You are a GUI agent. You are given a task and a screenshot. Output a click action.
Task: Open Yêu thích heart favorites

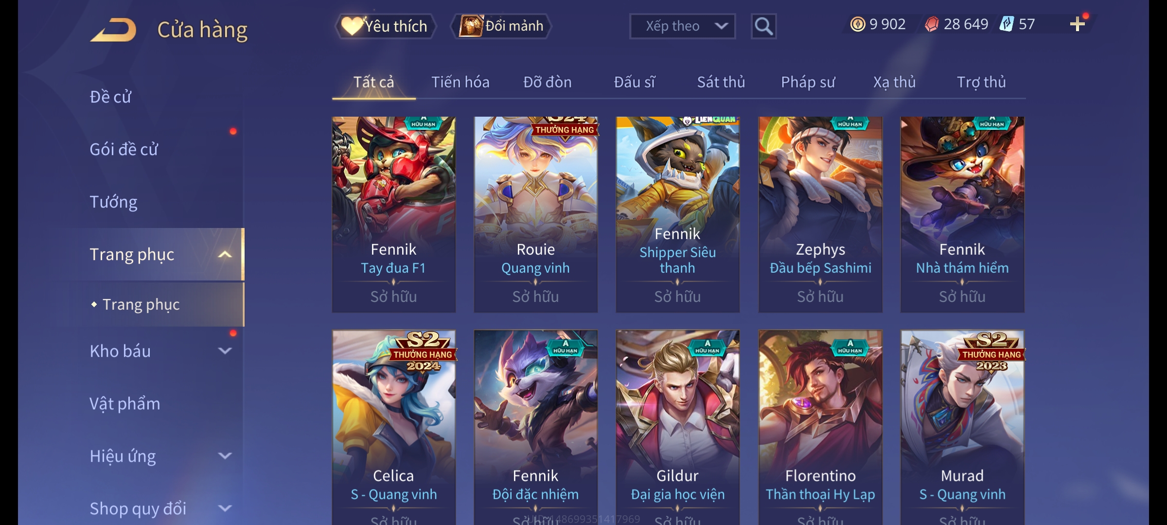click(x=385, y=26)
